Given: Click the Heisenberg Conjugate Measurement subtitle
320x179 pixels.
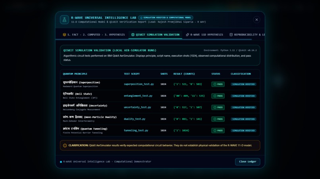Looking at the screenshot, I should (x=81, y=110).
